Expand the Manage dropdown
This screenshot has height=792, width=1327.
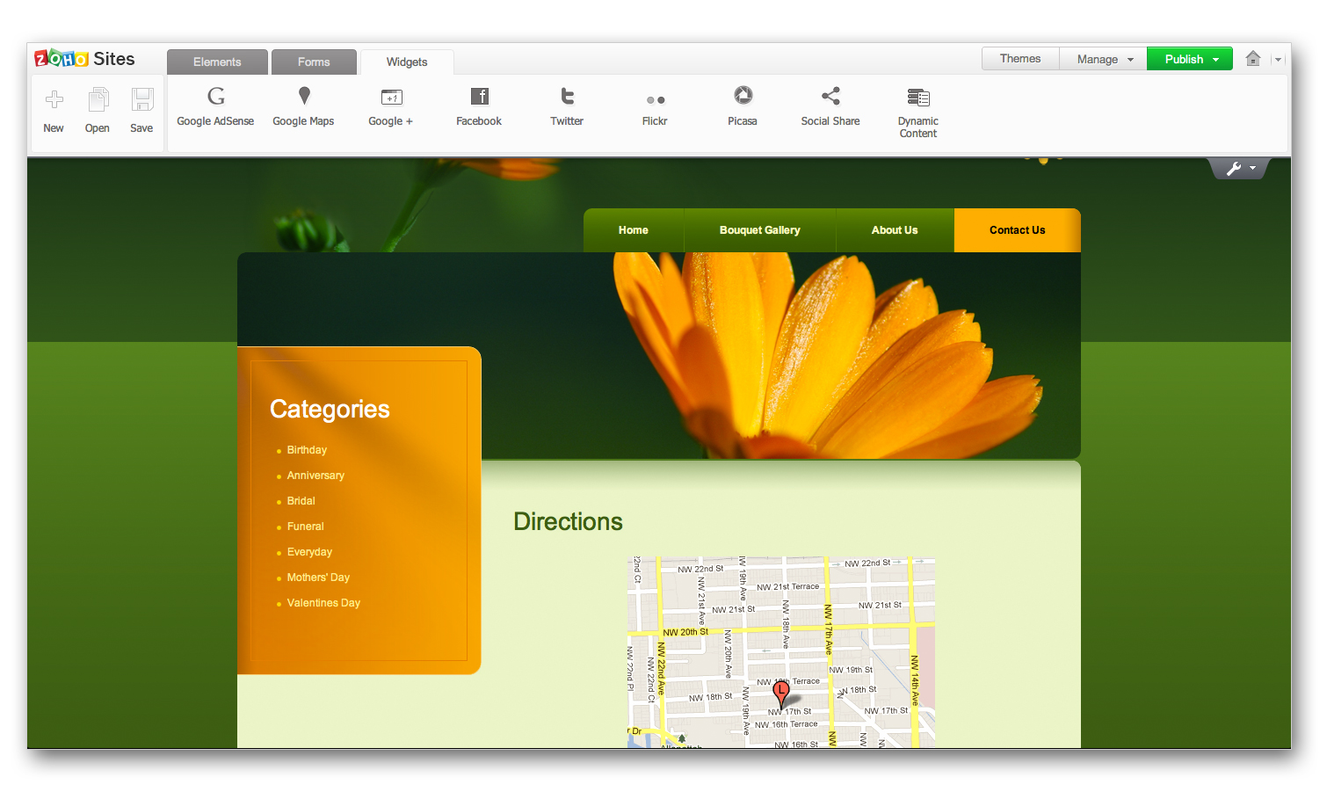[1103, 59]
